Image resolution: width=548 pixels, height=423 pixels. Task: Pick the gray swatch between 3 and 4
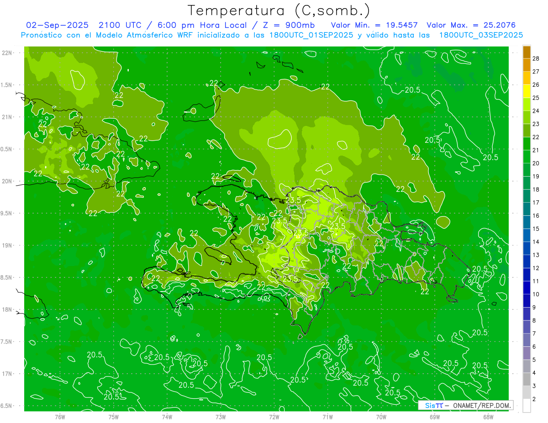click(527, 380)
